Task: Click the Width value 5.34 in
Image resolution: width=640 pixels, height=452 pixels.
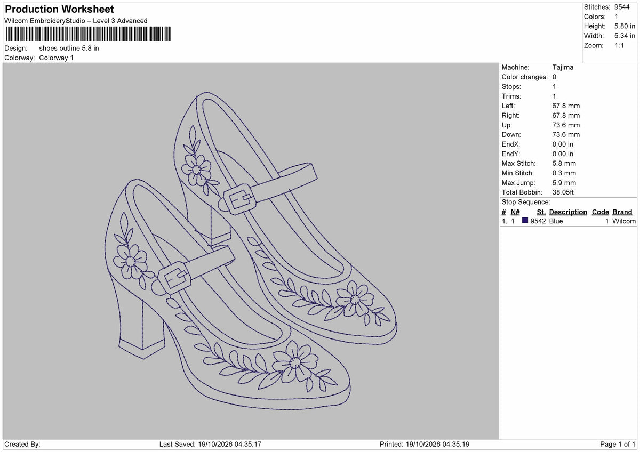Action: [625, 36]
